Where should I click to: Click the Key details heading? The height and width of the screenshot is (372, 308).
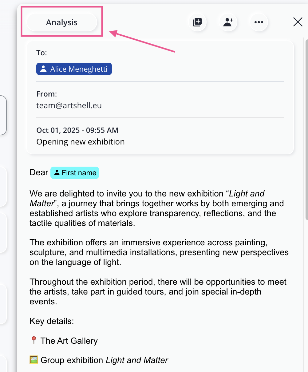tap(52, 321)
